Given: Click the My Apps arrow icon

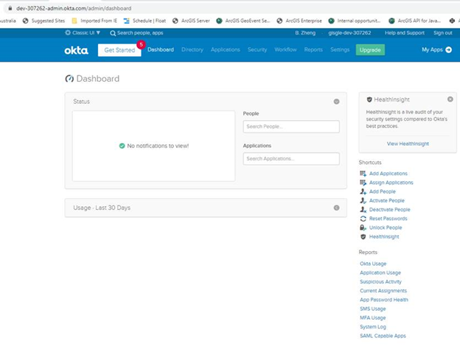Looking at the screenshot, I should pos(448,49).
